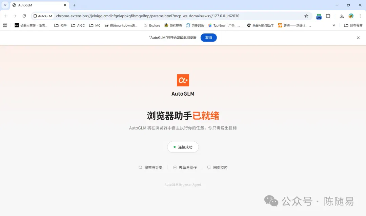366x216 pixels.
Task: Click the AutoGLM title under the logo
Action: tap(183, 94)
